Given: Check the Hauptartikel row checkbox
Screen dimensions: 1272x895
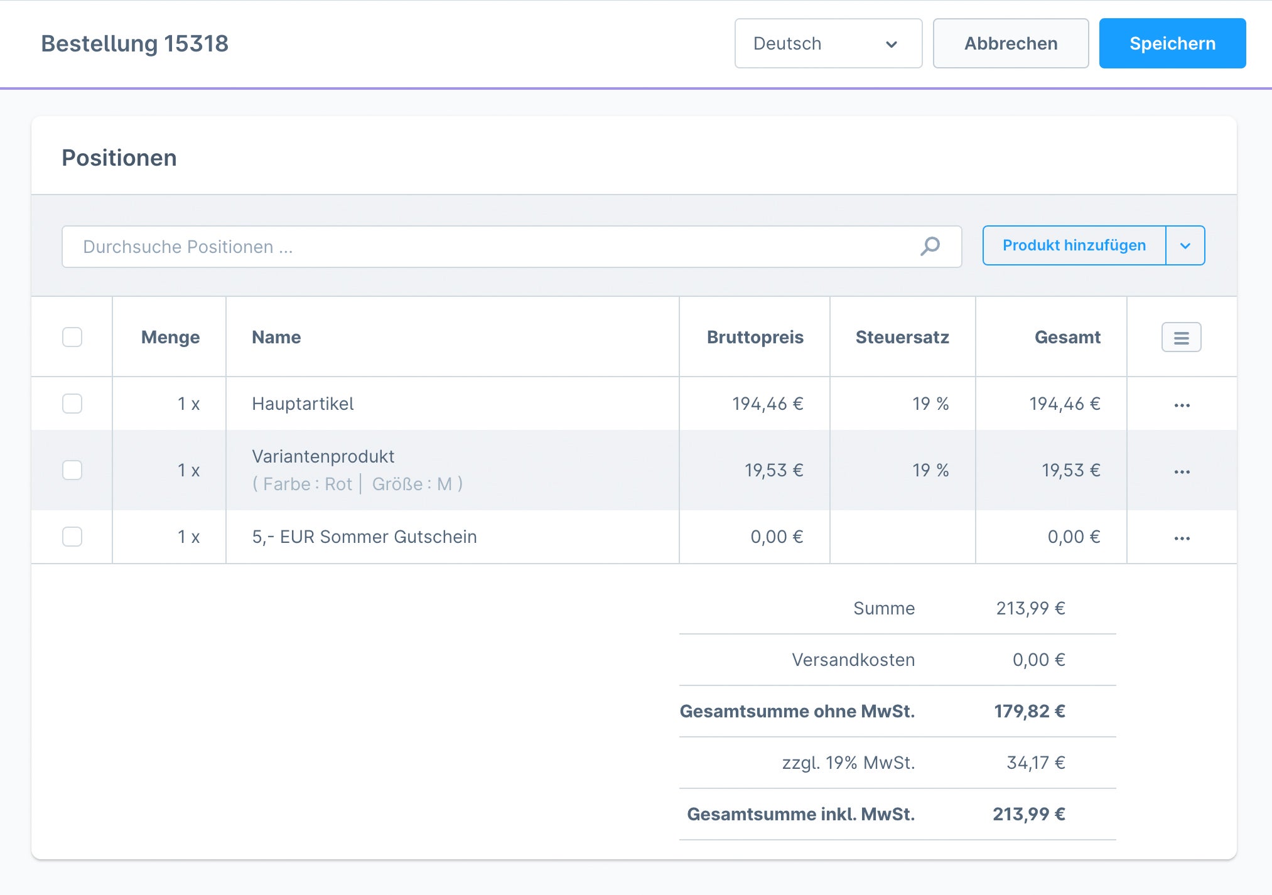Looking at the screenshot, I should point(72,404).
